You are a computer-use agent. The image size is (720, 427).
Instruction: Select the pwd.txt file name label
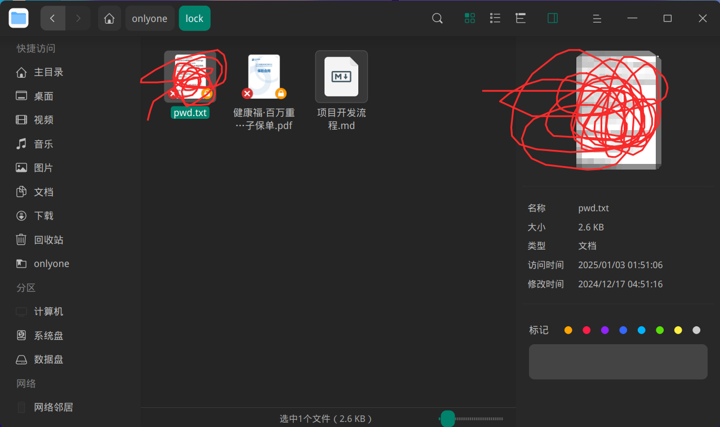click(190, 113)
